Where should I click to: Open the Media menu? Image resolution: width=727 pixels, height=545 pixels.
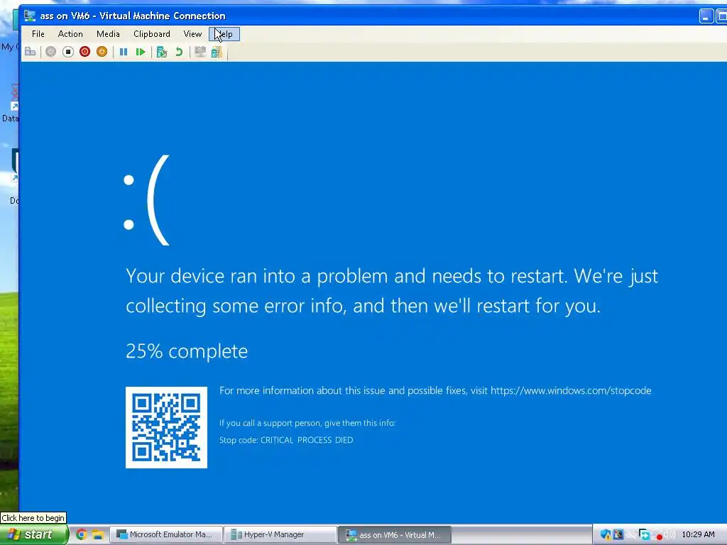[108, 34]
